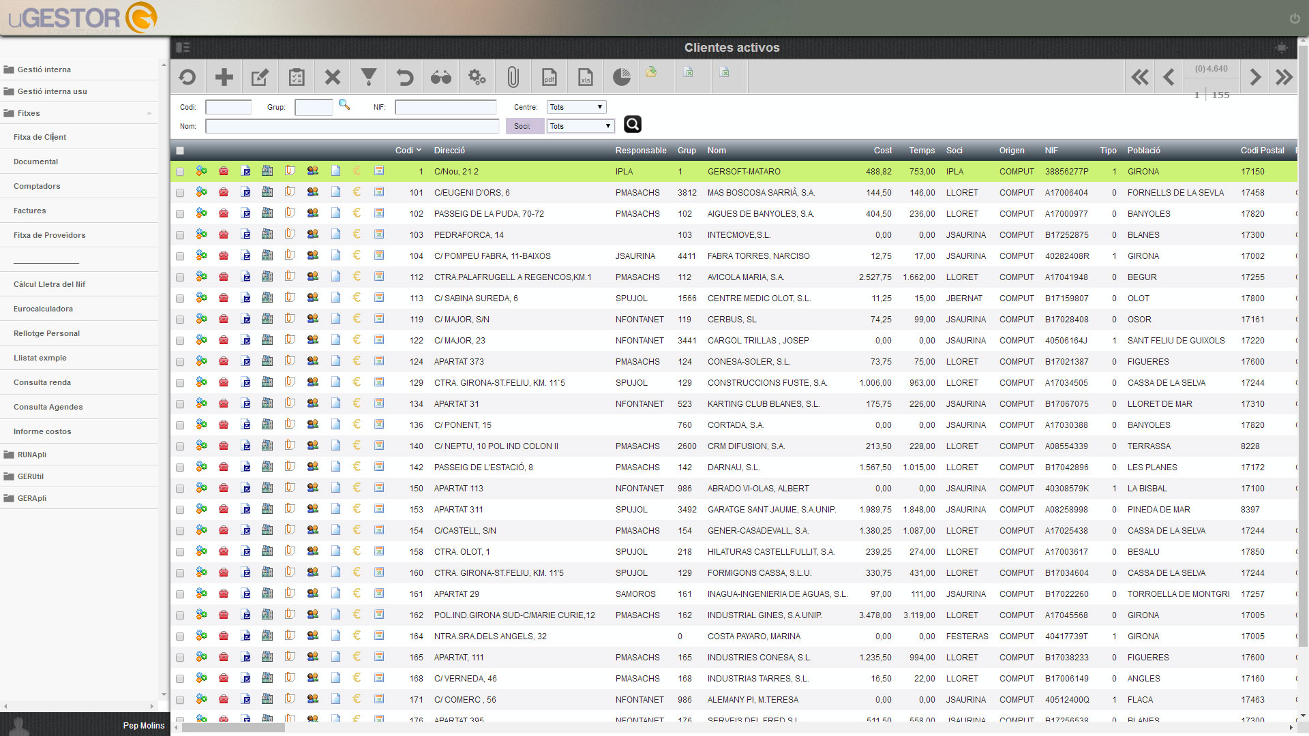This screenshot has height=736, width=1309.
Task: Click the Soci label button
Action: [524, 126]
